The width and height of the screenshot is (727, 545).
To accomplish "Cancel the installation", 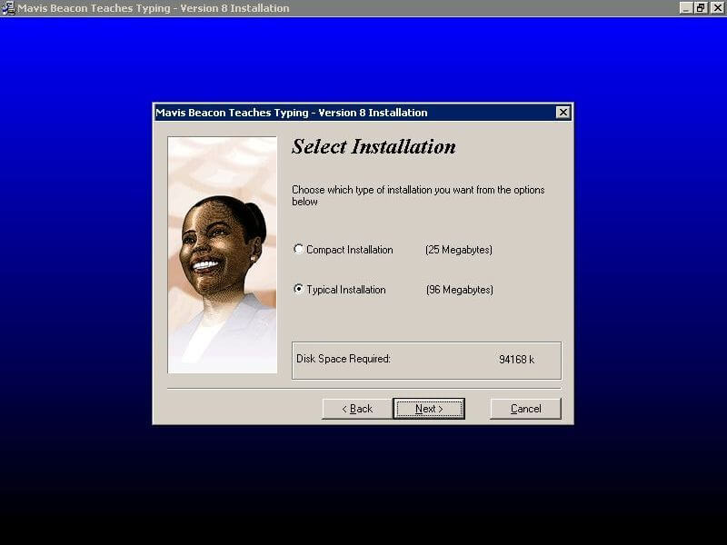I will (526, 409).
